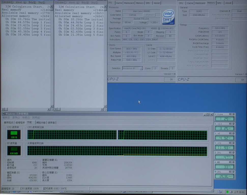Click OK in the left CPU-Z window
Image resolution: width=247 pixels, height=195 pixels.
point(170,79)
